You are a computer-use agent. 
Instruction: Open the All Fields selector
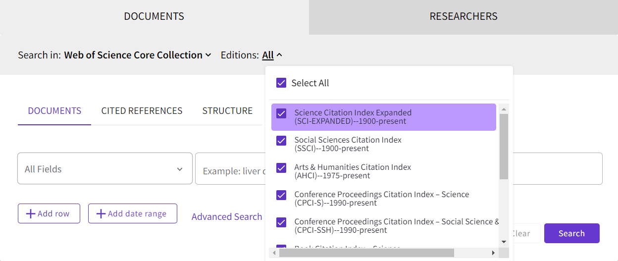104,169
